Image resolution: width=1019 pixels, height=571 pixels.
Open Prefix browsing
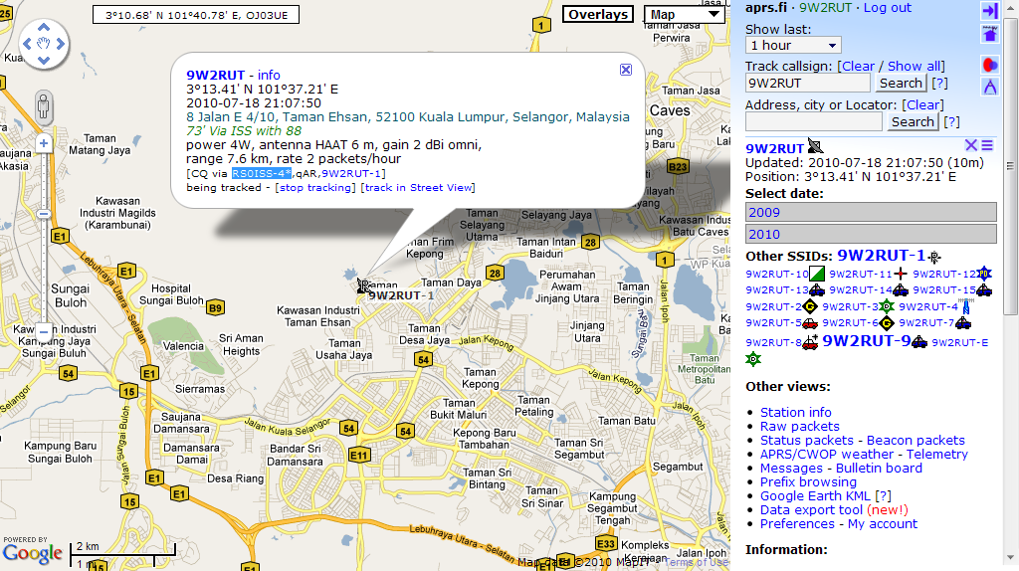[x=808, y=482]
